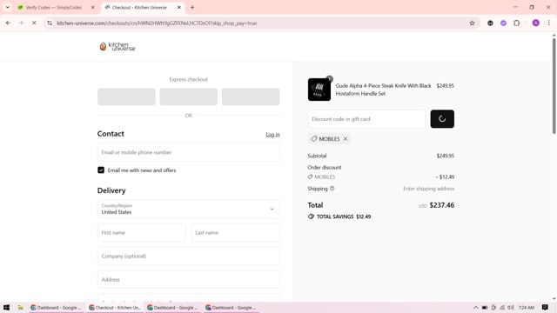Click the first express checkout button
Screen dimensions: 557x313
[126, 97]
